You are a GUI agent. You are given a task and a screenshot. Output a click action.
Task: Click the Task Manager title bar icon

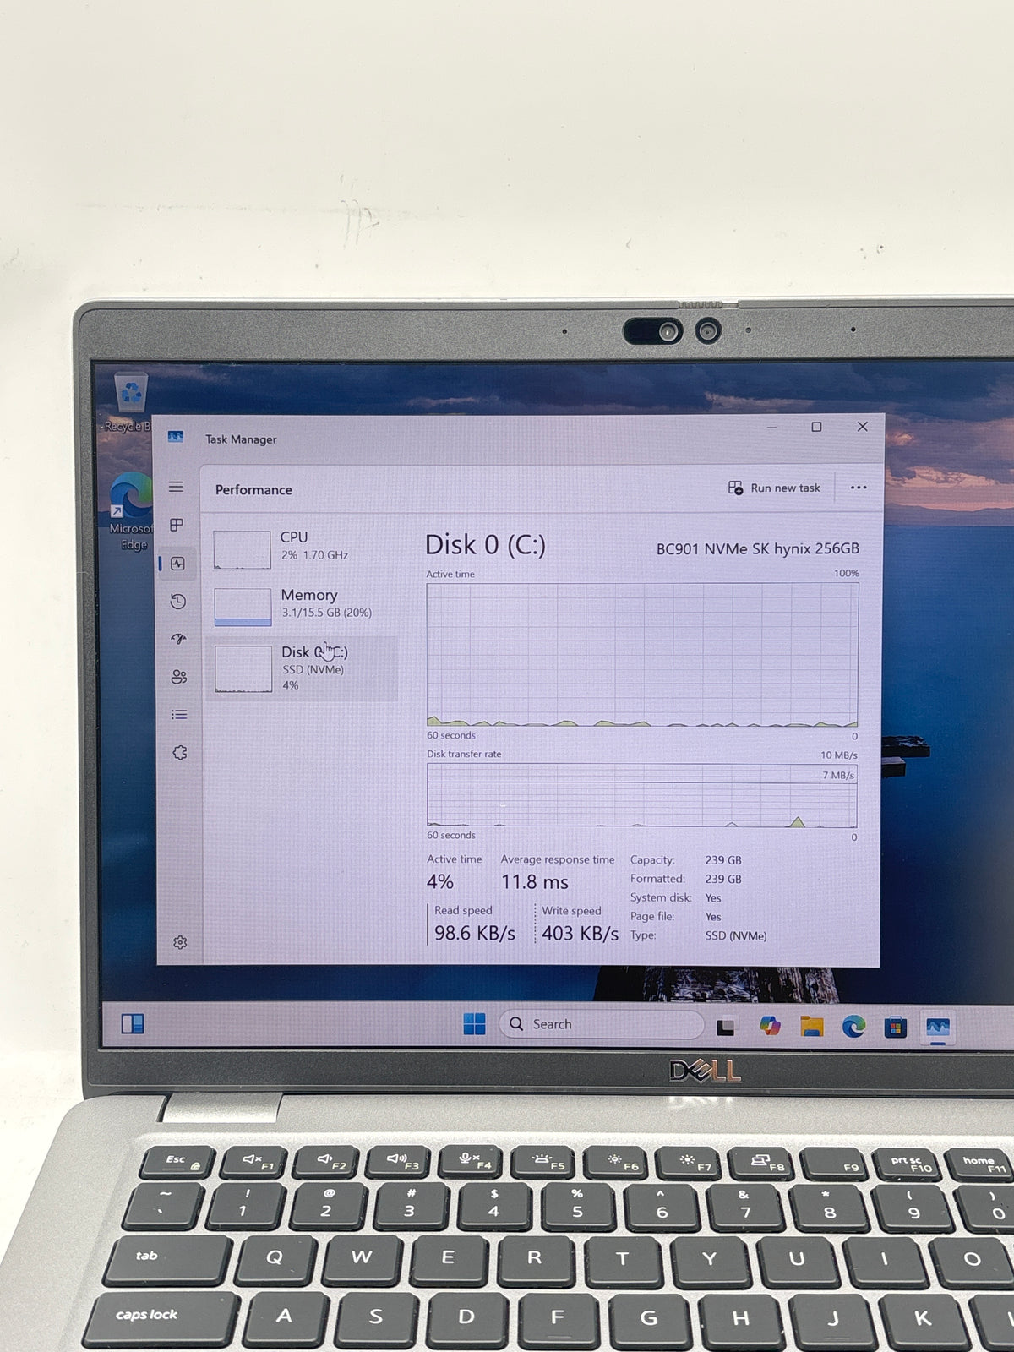click(176, 437)
